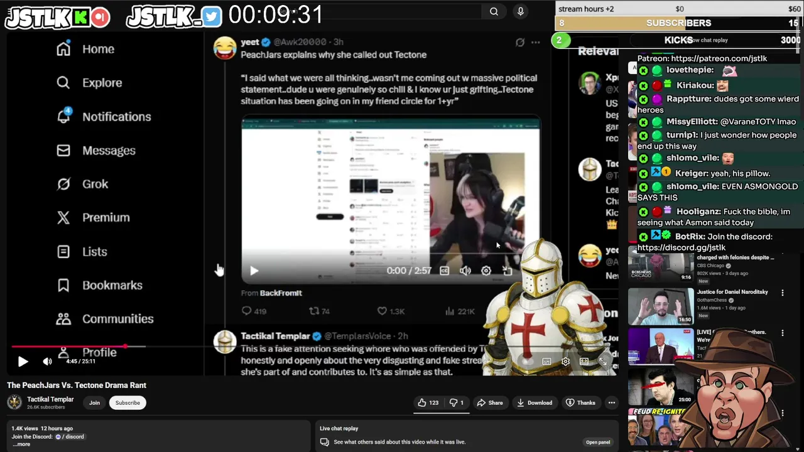Screen dimensions: 804x452
Task: Enter fullscreen on the YouTube player
Action: point(603,362)
